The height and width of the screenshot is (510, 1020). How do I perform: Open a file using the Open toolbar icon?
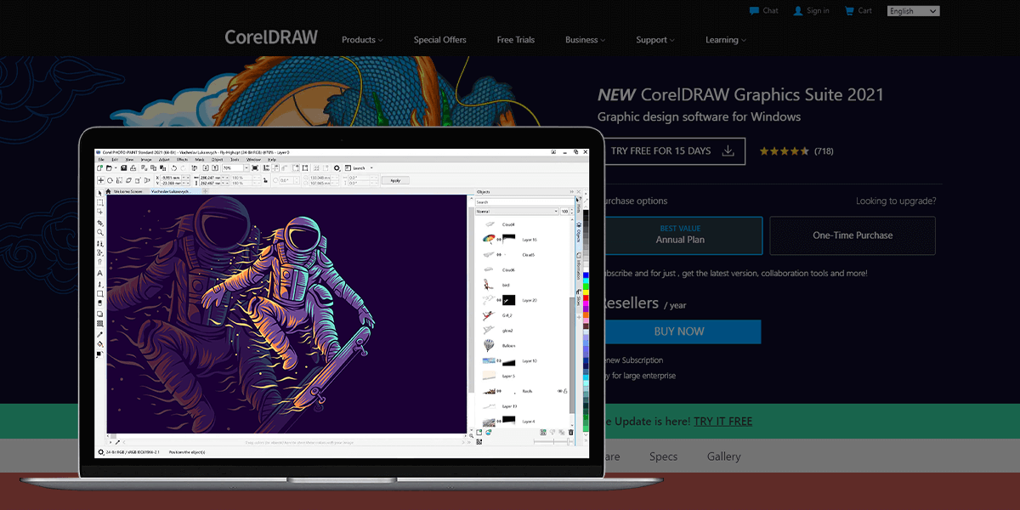pos(108,167)
